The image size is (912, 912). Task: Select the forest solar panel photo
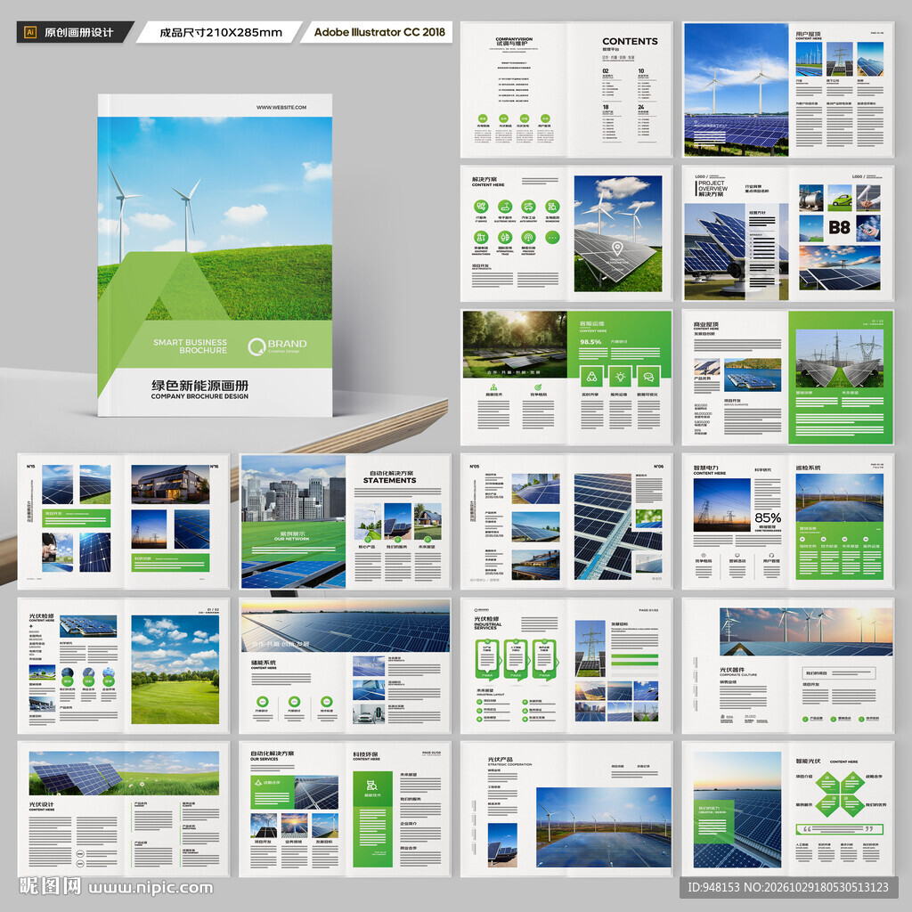(514, 343)
